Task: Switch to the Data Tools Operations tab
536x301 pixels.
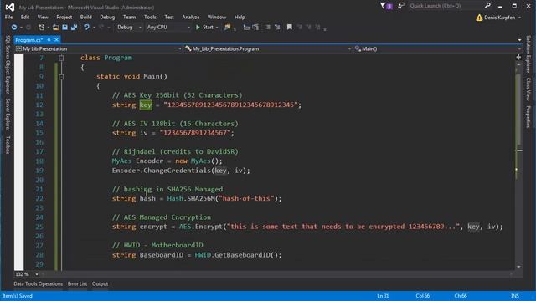Action: (x=39, y=284)
